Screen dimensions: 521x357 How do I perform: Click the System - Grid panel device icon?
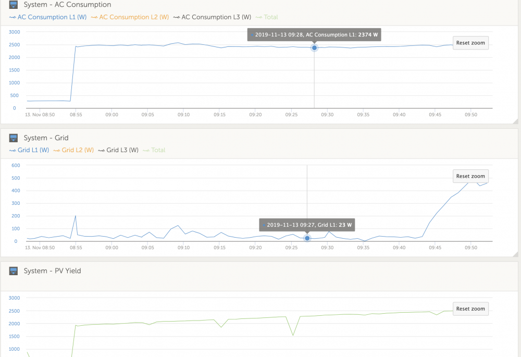click(14, 138)
